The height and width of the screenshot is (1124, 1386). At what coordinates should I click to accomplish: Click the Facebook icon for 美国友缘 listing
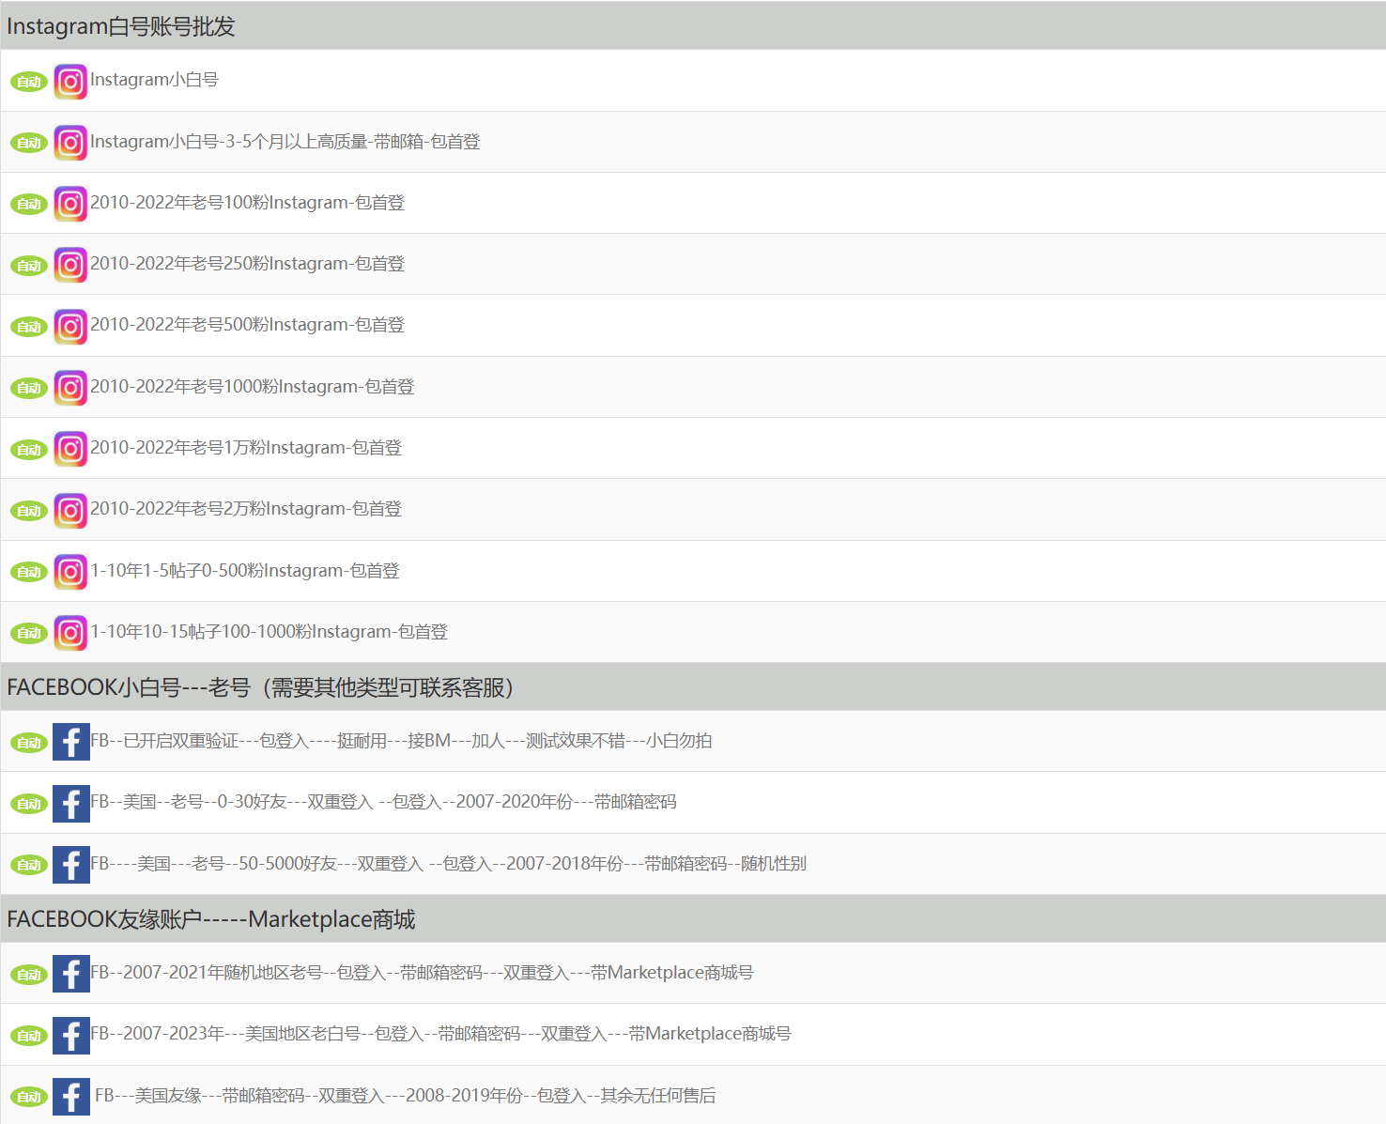click(71, 1097)
